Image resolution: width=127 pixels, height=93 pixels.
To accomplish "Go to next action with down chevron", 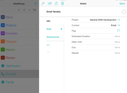I will [48, 52].
